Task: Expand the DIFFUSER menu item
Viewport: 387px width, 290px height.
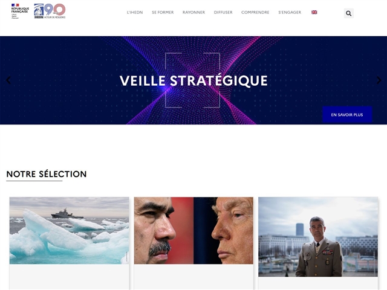Action: [223, 12]
